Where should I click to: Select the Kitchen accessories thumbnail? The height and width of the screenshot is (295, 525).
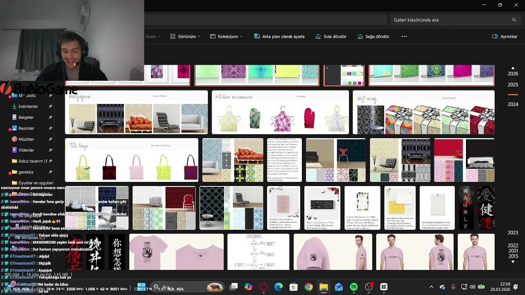pyautogui.click(x=281, y=113)
